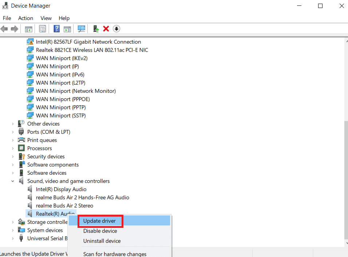
Task: Expand the Other devices category
Action: (13, 124)
